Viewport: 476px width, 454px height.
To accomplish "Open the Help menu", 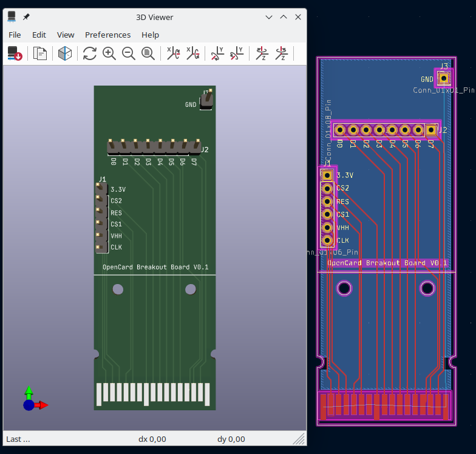I will coord(151,35).
